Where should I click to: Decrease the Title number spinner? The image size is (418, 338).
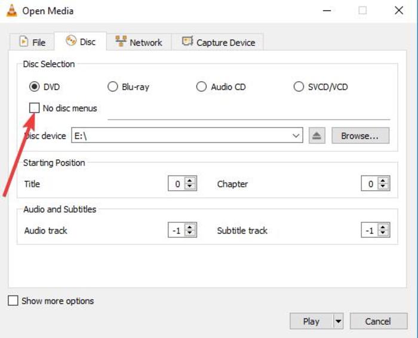189,187
